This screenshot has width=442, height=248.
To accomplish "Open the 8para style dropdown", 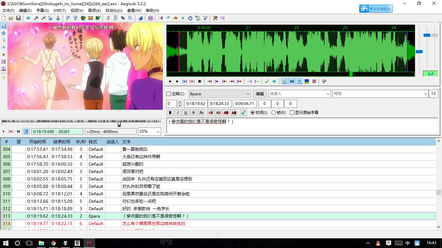I will pos(220,94).
